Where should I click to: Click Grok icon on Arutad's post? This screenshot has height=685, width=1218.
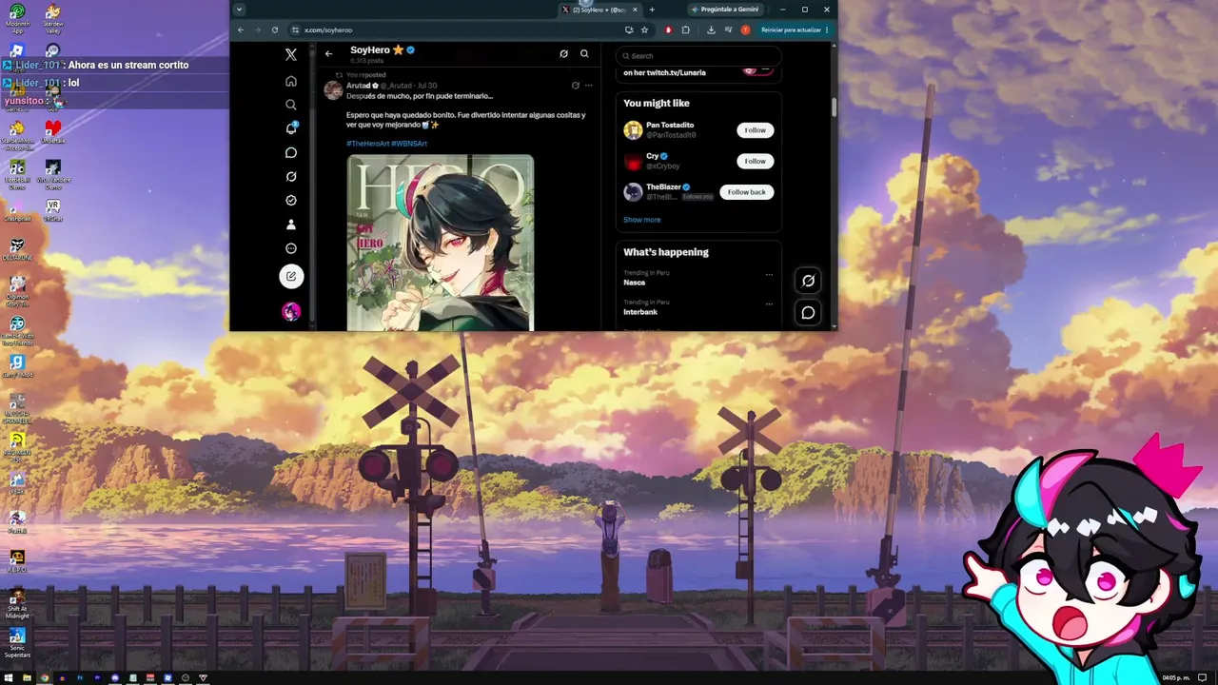(575, 86)
